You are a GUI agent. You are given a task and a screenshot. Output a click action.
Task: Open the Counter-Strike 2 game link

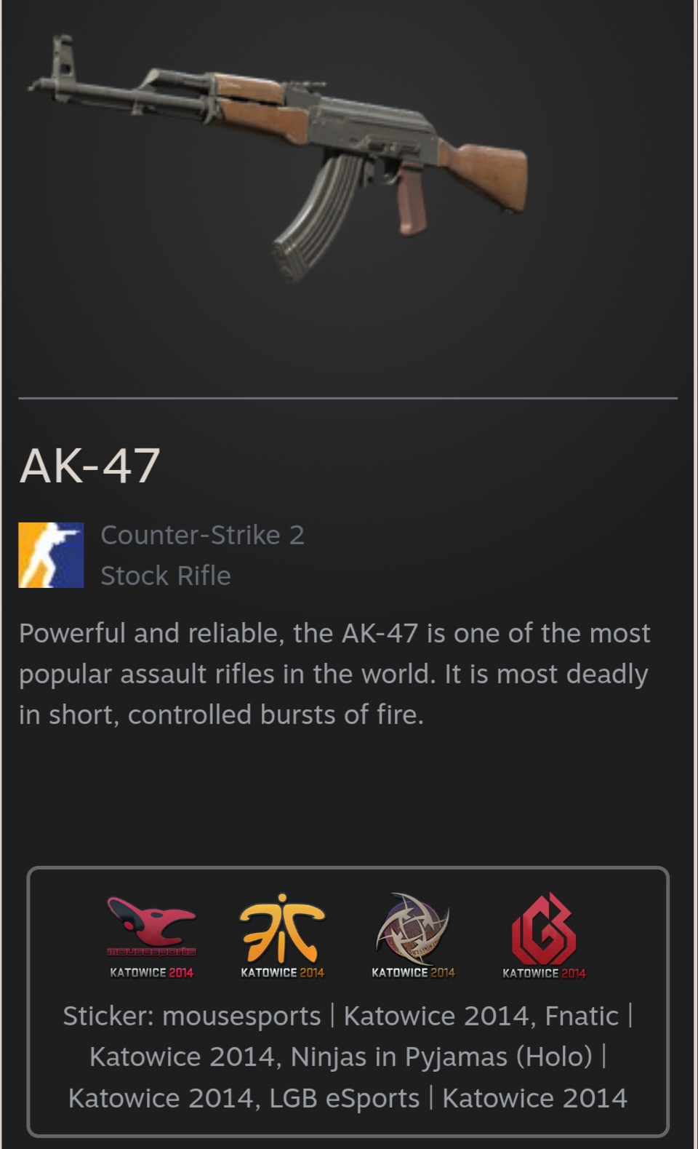[202, 535]
